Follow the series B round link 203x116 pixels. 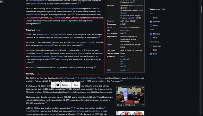click(42, 54)
